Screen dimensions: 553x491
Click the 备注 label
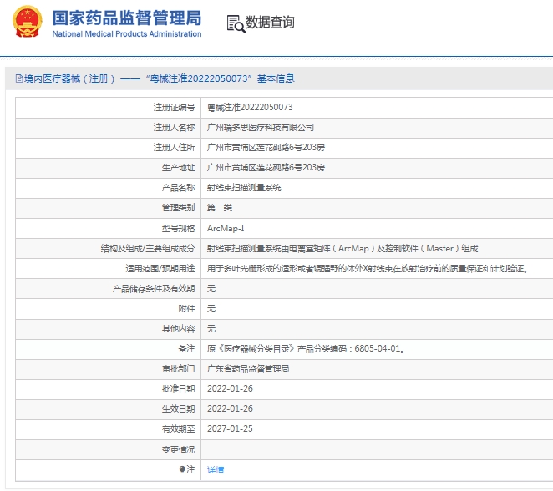(186, 349)
